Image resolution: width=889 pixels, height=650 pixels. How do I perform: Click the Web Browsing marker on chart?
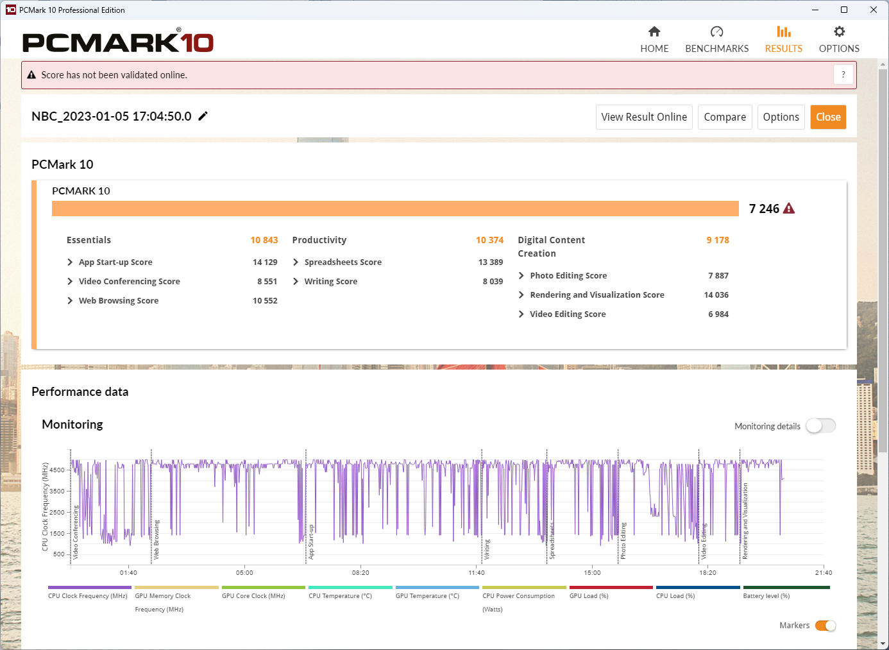(x=156, y=539)
